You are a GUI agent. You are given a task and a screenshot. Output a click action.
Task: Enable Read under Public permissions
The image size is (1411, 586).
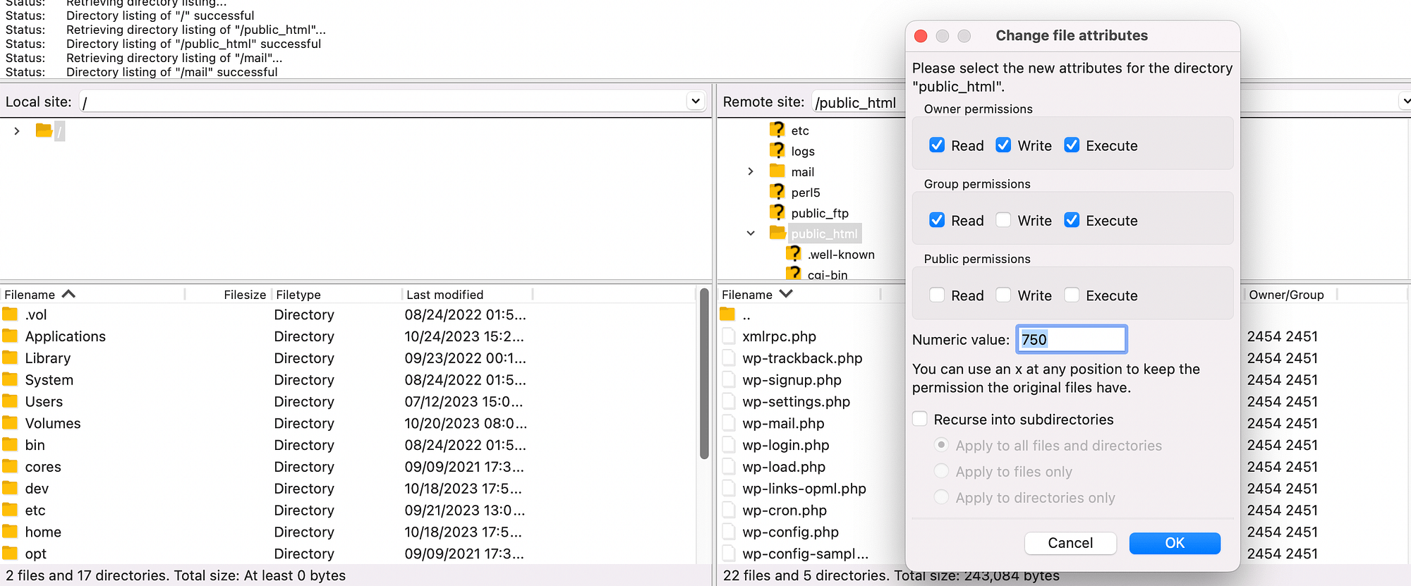tap(937, 295)
